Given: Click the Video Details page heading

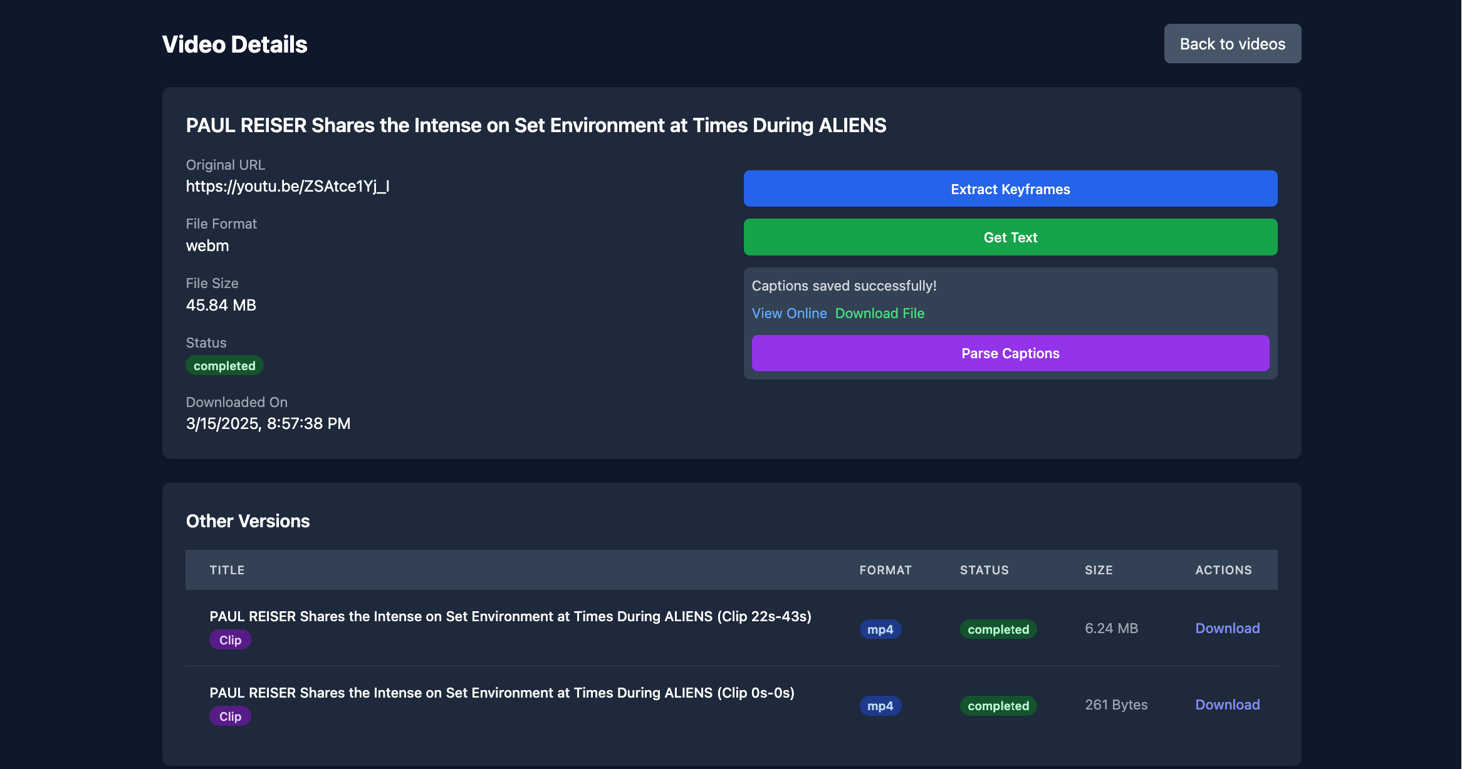Looking at the screenshot, I should (x=234, y=44).
